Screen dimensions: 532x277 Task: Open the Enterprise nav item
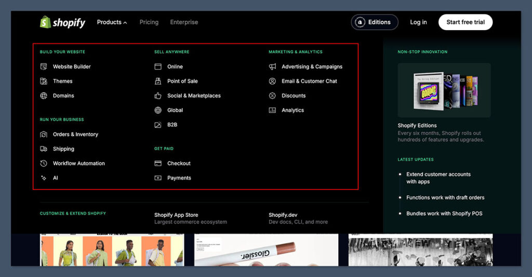point(184,22)
